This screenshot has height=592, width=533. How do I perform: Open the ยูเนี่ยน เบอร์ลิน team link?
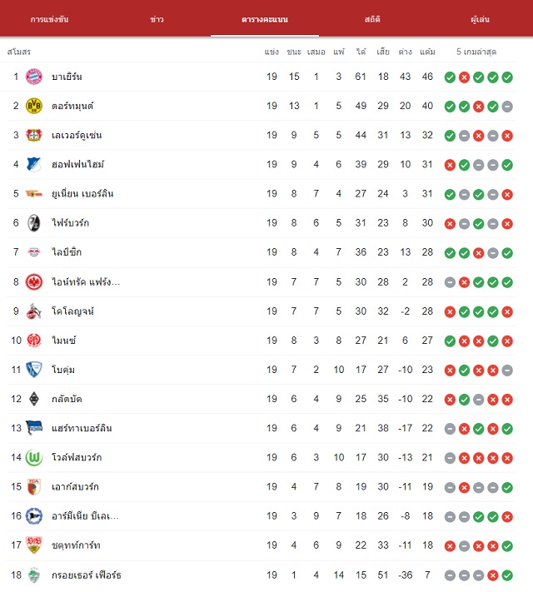tap(82, 194)
